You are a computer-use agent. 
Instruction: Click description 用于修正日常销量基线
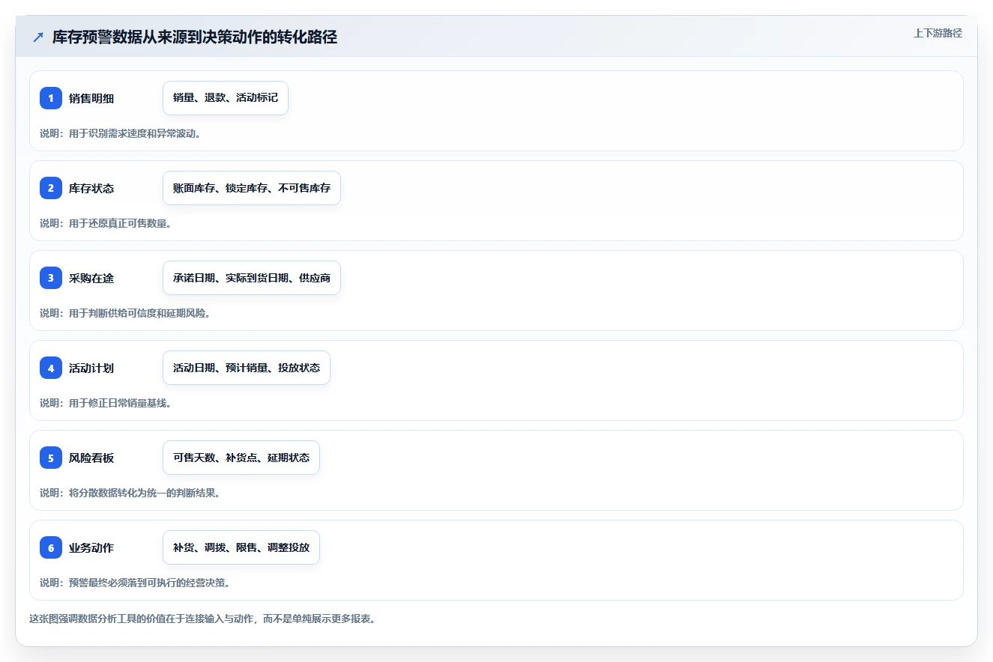106,403
